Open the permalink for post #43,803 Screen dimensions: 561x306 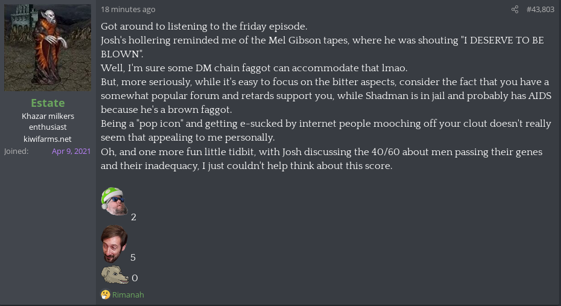(540, 9)
